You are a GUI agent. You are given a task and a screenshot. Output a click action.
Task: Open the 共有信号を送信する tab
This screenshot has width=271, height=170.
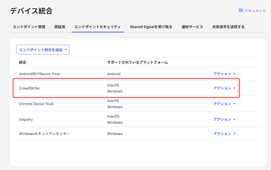228,27
